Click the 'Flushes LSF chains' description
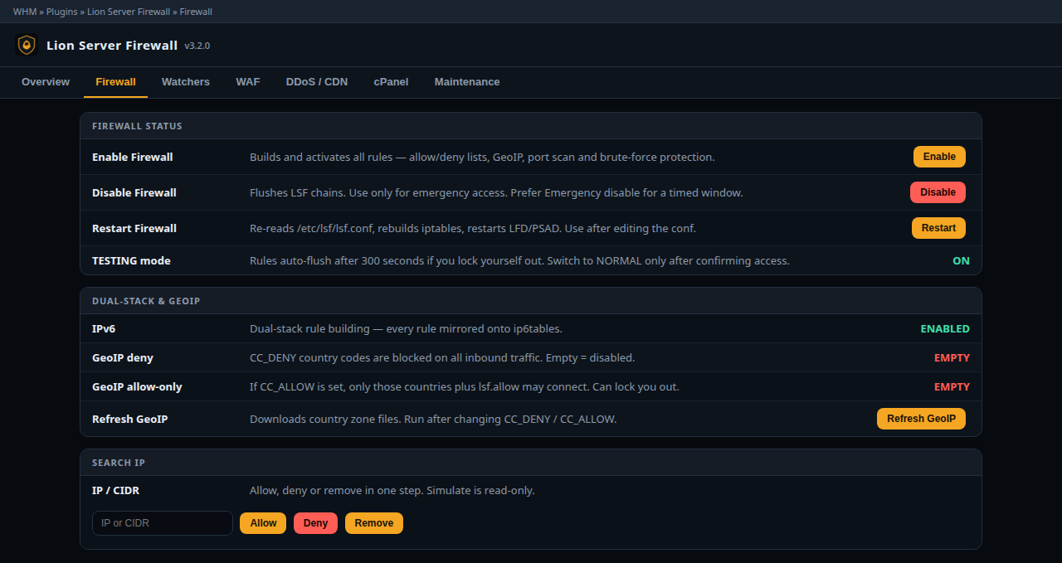The width and height of the screenshot is (1062, 563). tap(496, 192)
